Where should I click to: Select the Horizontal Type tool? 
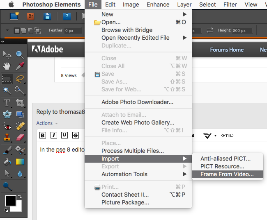pyautogui.click(x=7, y=103)
